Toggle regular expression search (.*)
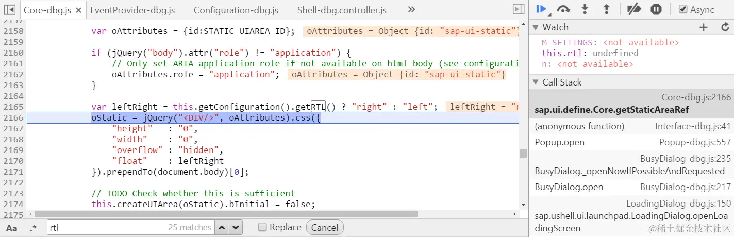 coord(33,228)
